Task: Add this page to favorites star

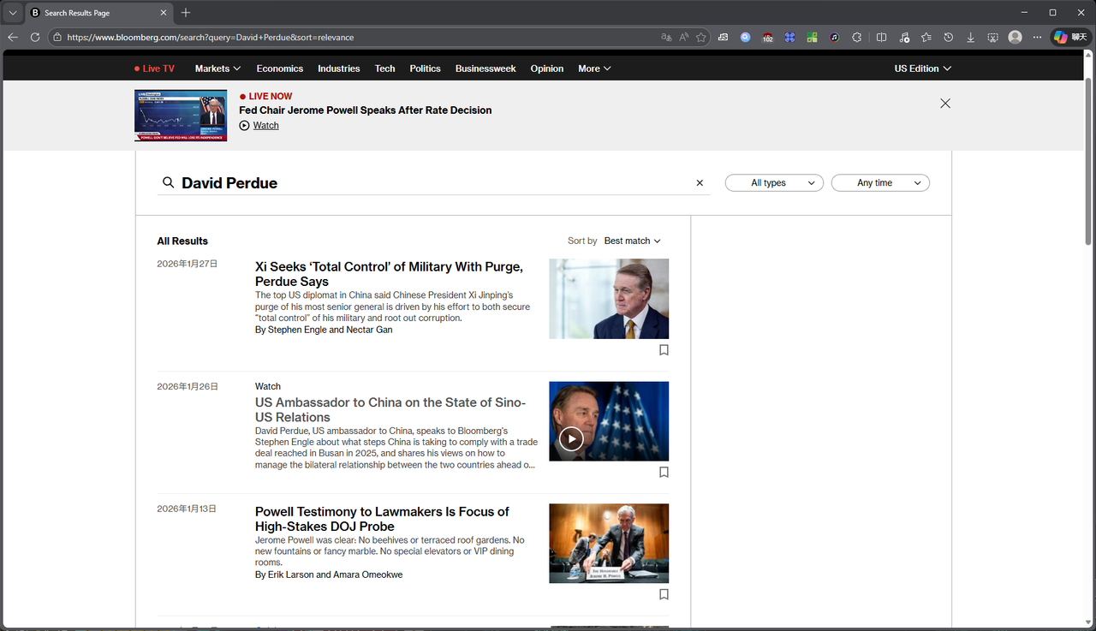Action: point(701,37)
